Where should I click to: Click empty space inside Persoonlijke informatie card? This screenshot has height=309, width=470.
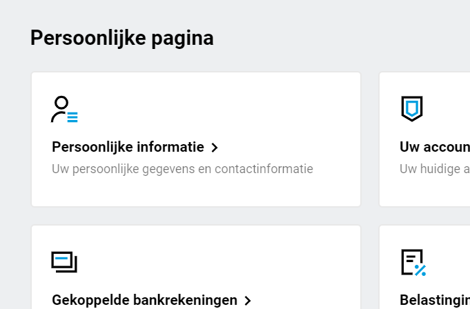click(x=276, y=110)
